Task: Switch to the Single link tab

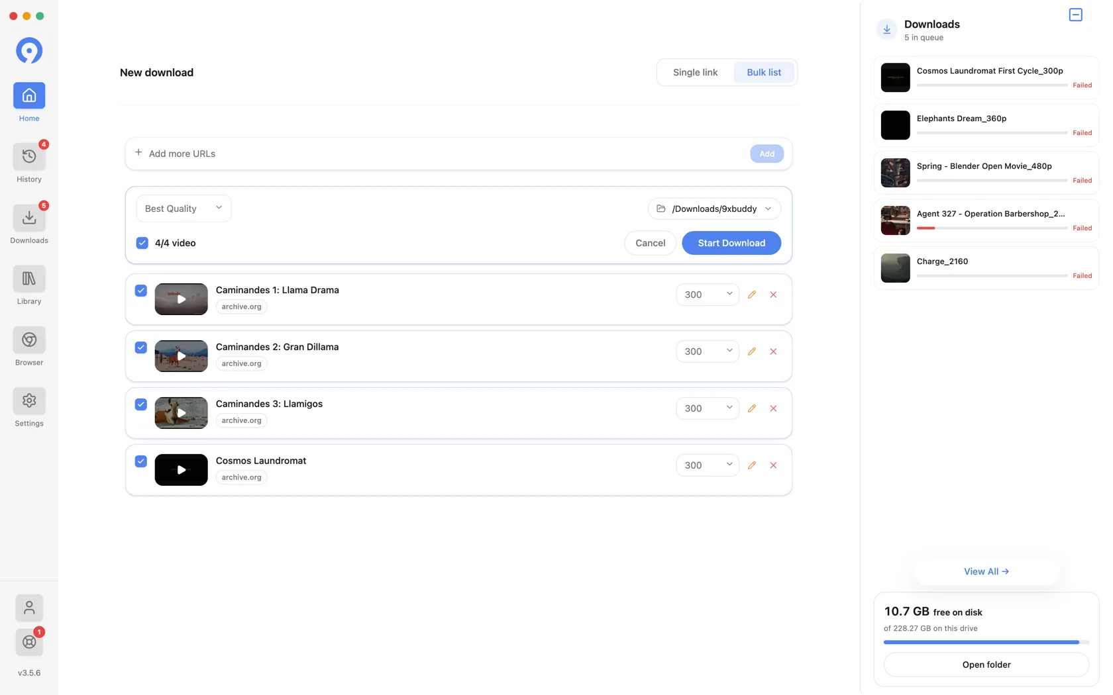Action: point(695,72)
